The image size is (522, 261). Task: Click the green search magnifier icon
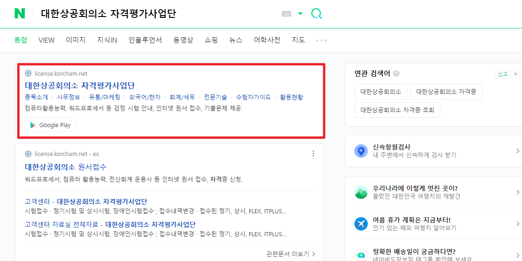pos(316,14)
